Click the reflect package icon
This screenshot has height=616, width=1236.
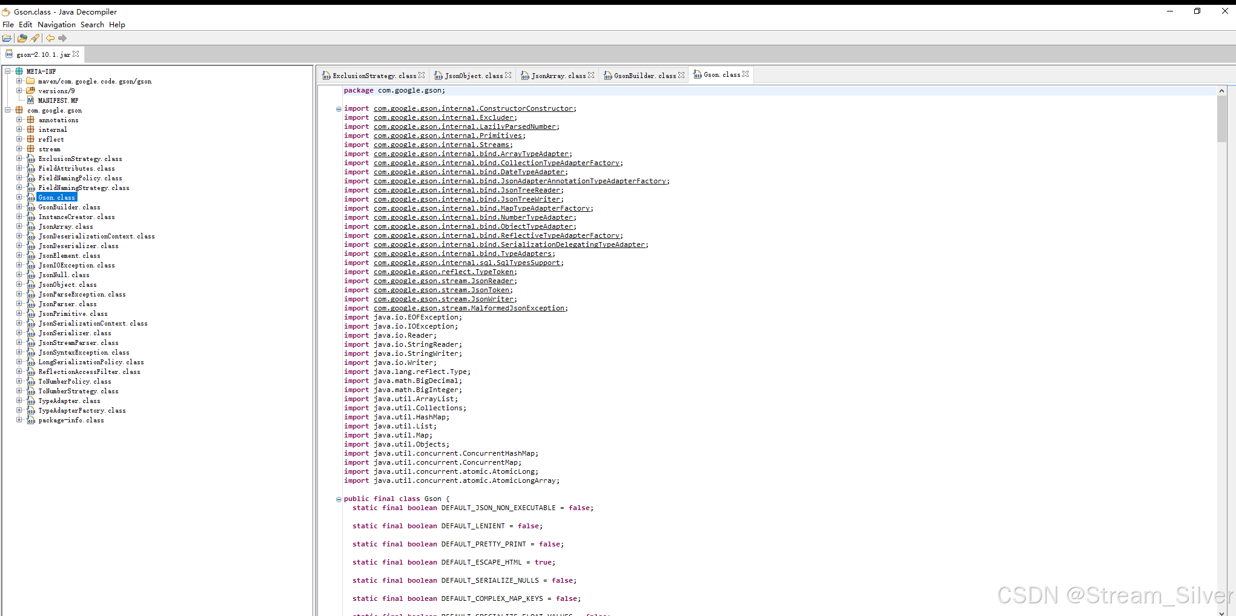click(30, 139)
